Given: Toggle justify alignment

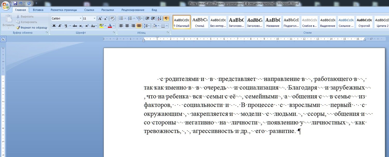Looking at the screenshot, I should click(139, 26).
